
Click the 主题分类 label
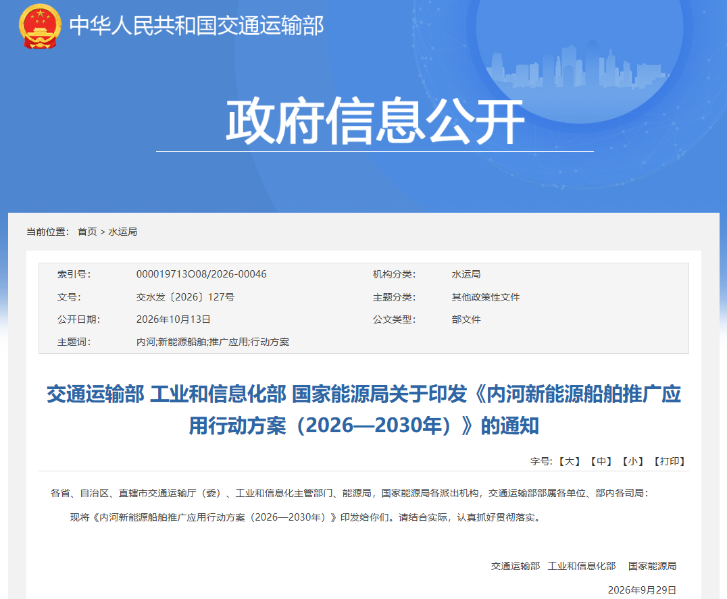click(x=394, y=297)
